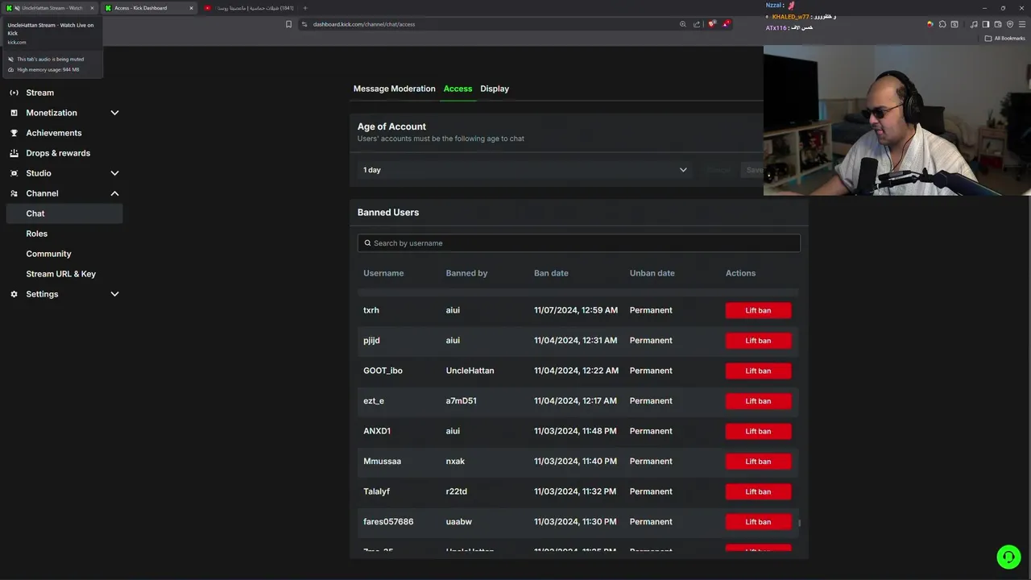
Task: Open the Brave Wallet icon
Action: coord(998,24)
